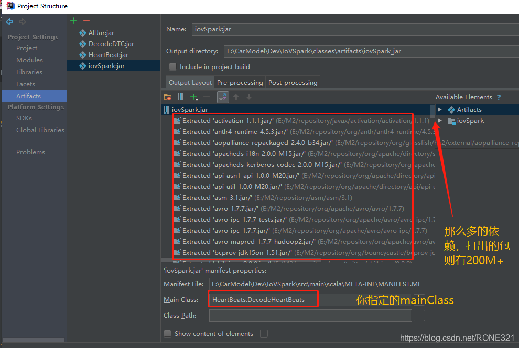The width and height of the screenshot is (519, 348).
Task: Click the output layout vertical scrollbar thumb
Action: tap(433, 111)
